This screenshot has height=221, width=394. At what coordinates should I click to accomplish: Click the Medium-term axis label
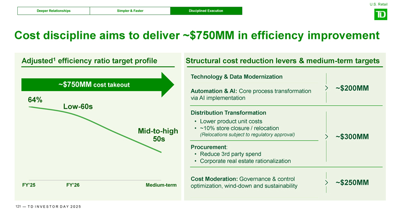coord(160,186)
